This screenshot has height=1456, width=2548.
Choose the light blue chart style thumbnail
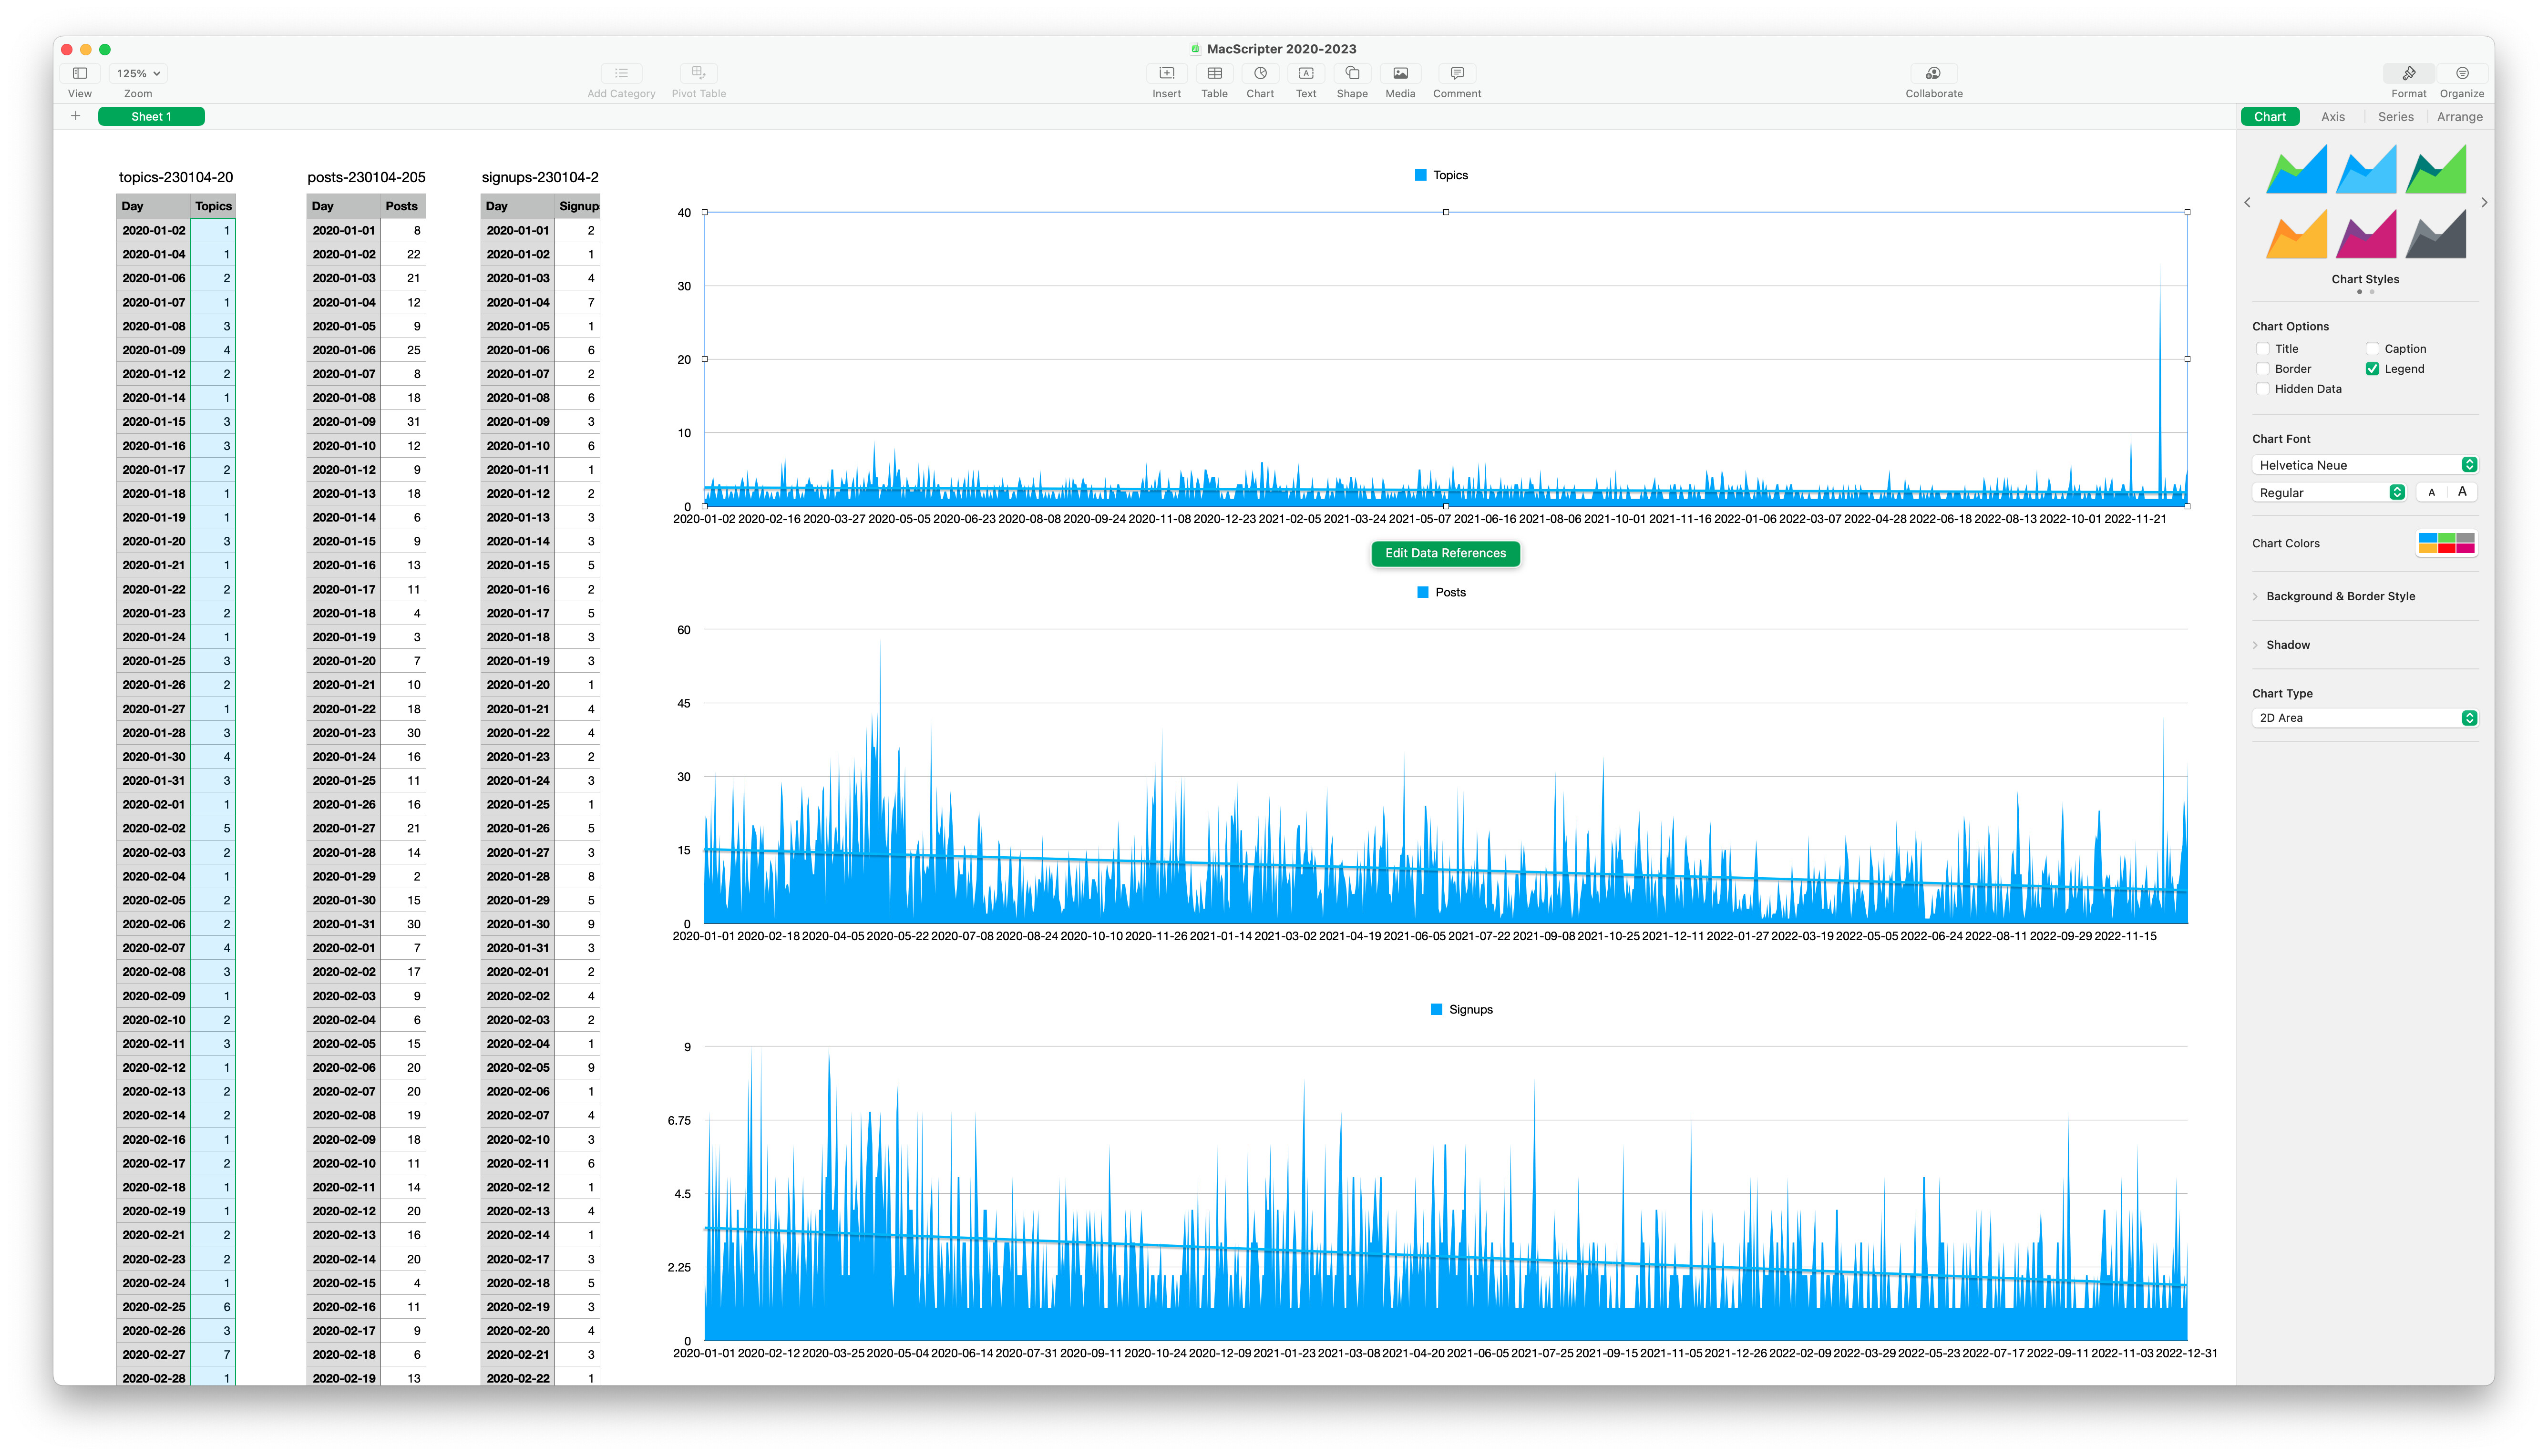coord(2366,169)
